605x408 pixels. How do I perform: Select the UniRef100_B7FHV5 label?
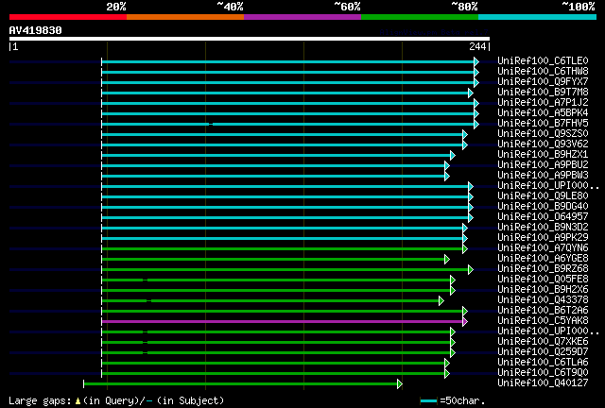(x=543, y=124)
